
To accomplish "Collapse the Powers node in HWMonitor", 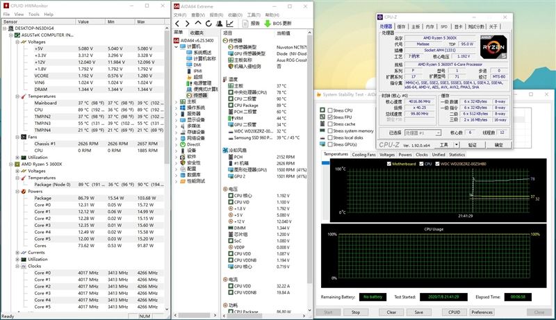I will click(x=17, y=192).
